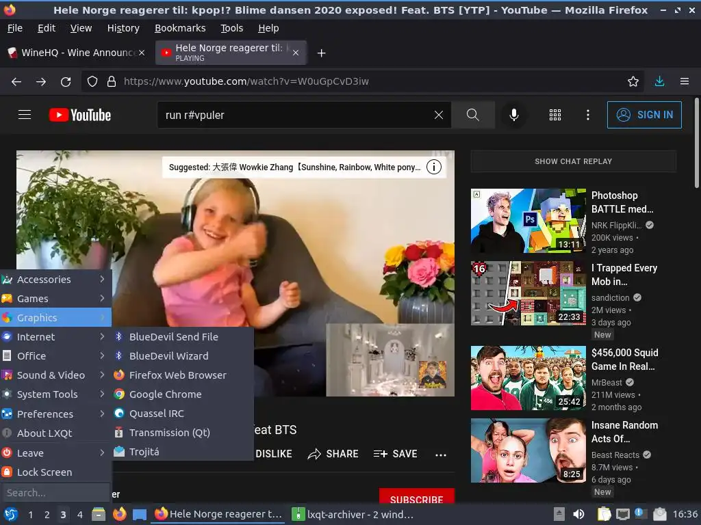Open the YouTube apps grid icon
Image resolution: width=701 pixels, height=525 pixels.
click(x=555, y=115)
